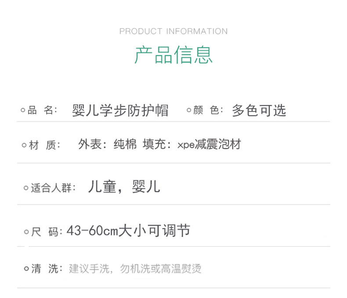Select the bullet marker beside 材质
This screenshot has width=347, height=298.
[24, 145]
